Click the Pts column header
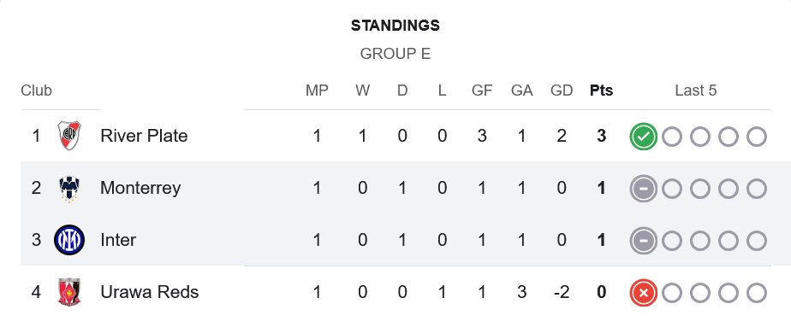The image size is (791, 333). click(x=601, y=91)
